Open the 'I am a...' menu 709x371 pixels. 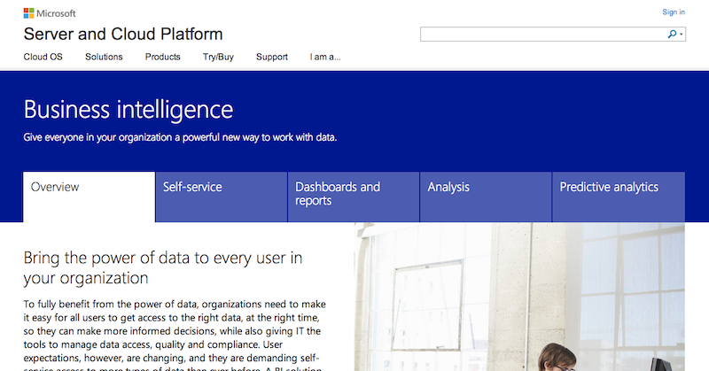pyautogui.click(x=325, y=57)
